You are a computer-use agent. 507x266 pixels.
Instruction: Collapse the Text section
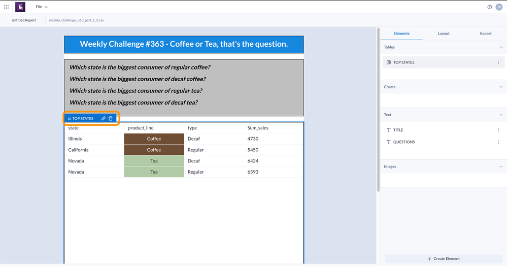(x=501, y=115)
